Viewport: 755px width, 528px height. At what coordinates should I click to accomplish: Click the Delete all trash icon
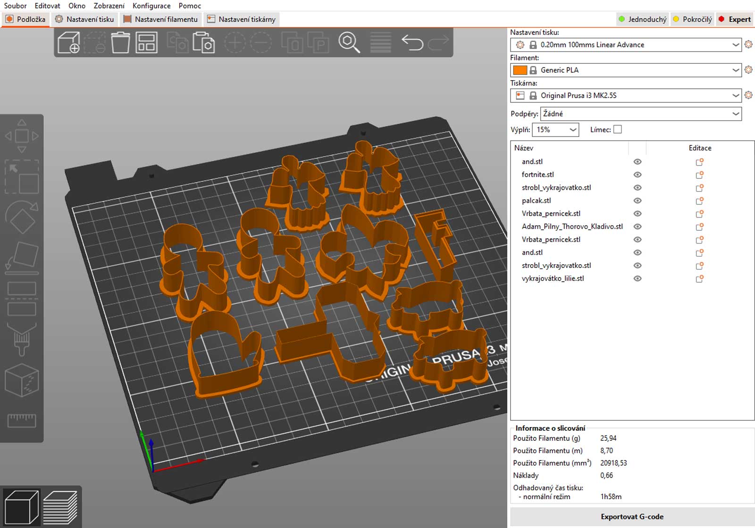click(120, 42)
